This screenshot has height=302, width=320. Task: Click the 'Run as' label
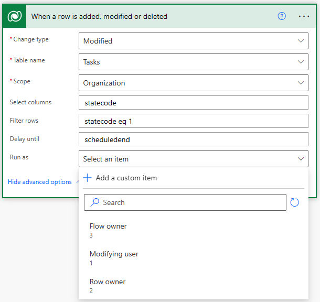click(19, 157)
